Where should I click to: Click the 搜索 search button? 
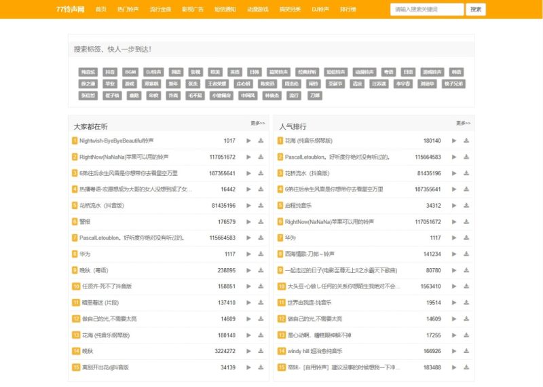(476, 10)
